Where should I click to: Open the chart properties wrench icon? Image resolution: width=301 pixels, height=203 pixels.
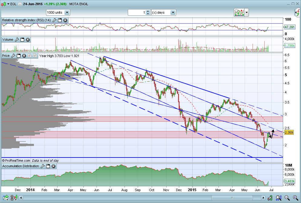point(270,198)
